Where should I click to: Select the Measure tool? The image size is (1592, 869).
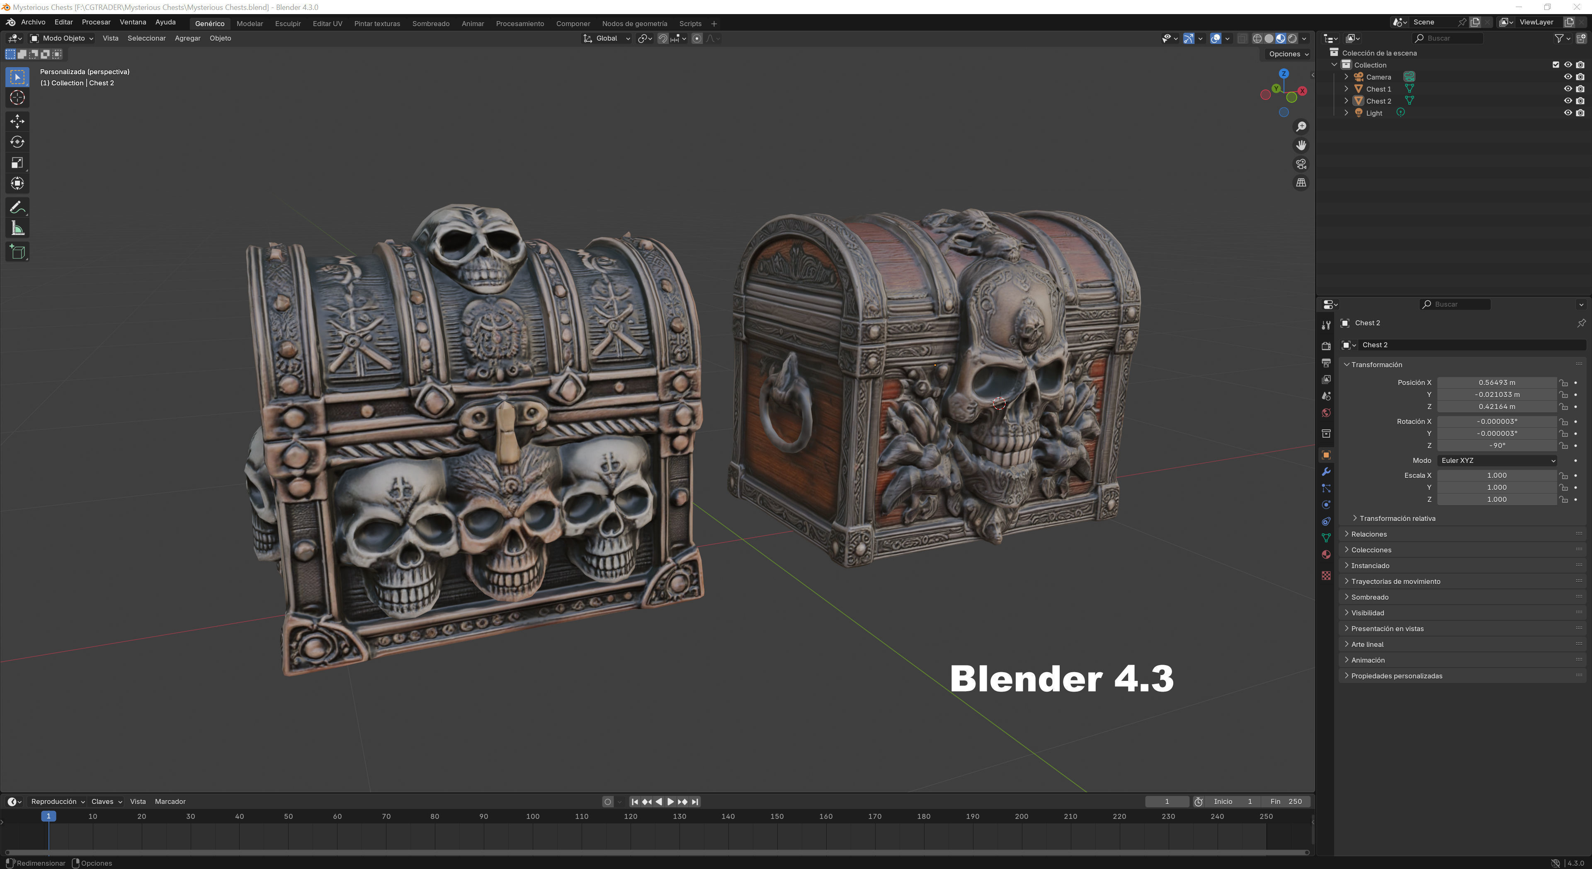(17, 228)
